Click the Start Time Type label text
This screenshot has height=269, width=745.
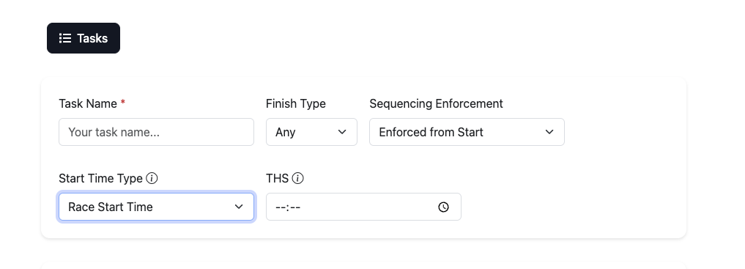[x=101, y=178]
